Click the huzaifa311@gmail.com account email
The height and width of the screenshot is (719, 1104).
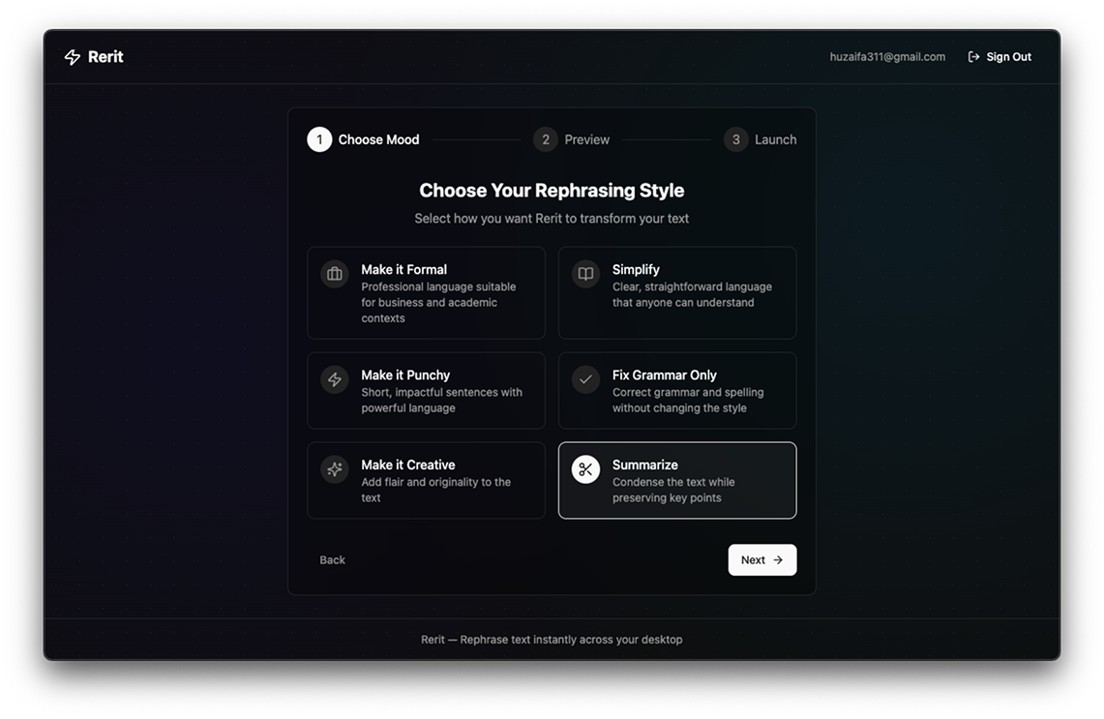pos(887,57)
